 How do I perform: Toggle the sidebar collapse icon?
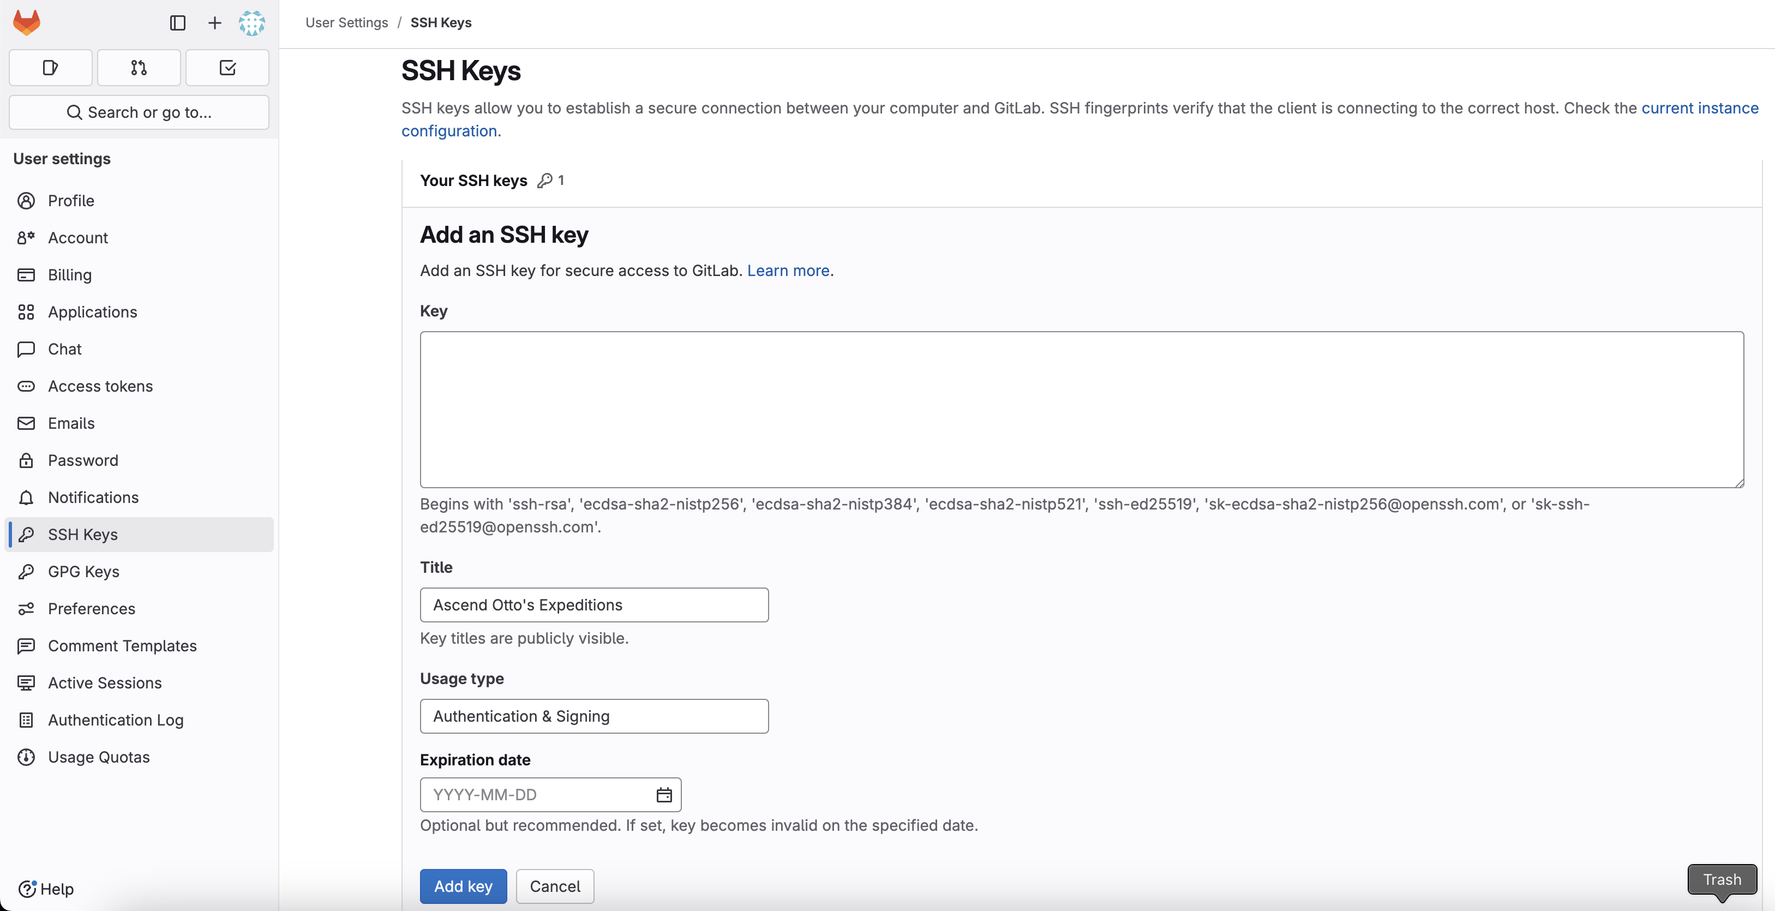click(x=177, y=23)
